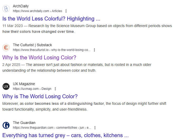This screenshot has width=177, height=140.
Task: Open three-dot menu for The Culturist result
Action: tap(94, 50)
